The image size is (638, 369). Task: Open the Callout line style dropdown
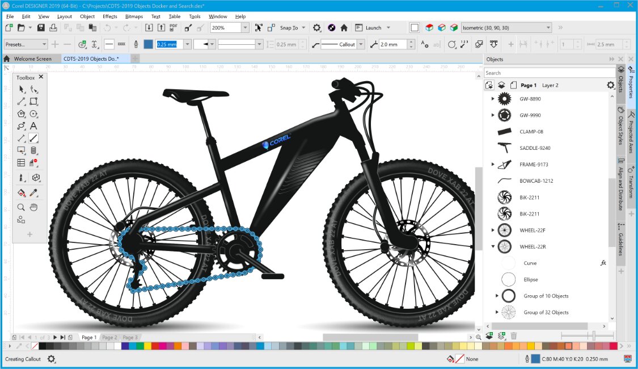click(361, 44)
